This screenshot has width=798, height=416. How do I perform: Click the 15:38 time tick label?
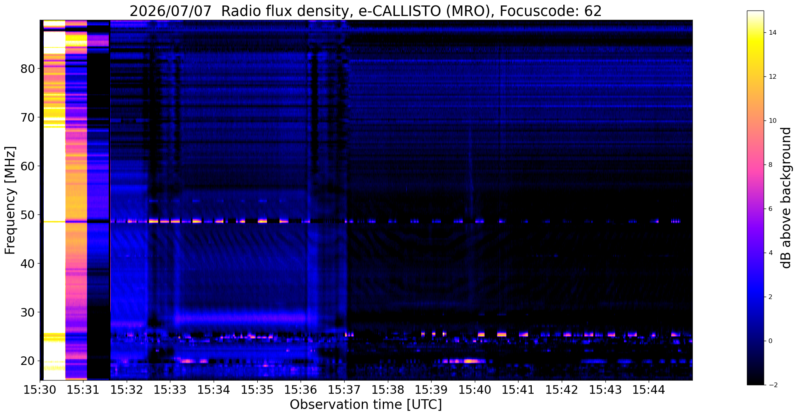point(388,390)
